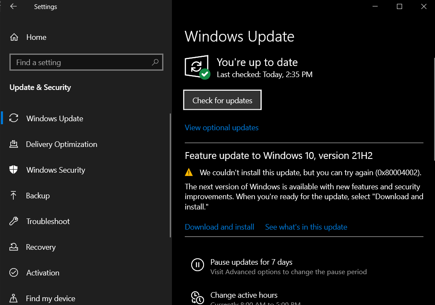Click the Windows Update page title
Viewport: 435px width, 305px height.
[x=240, y=36]
